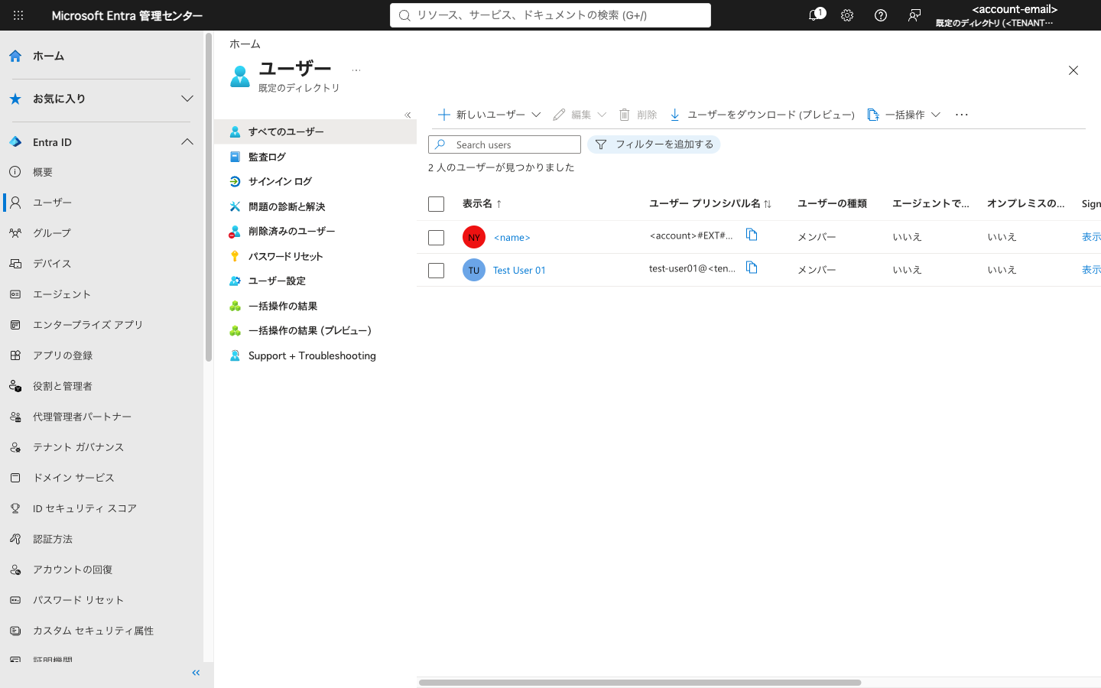Screen dimensions: 1101x688
Task: Open the 一括操作 dropdown
Action: point(904,115)
